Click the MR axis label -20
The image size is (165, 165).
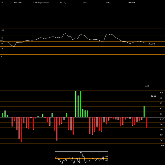[x=161, y=124]
